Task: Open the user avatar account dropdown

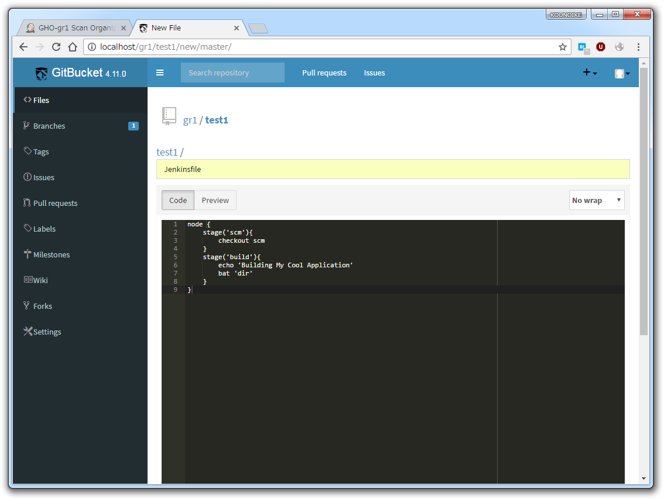Action: pos(621,73)
